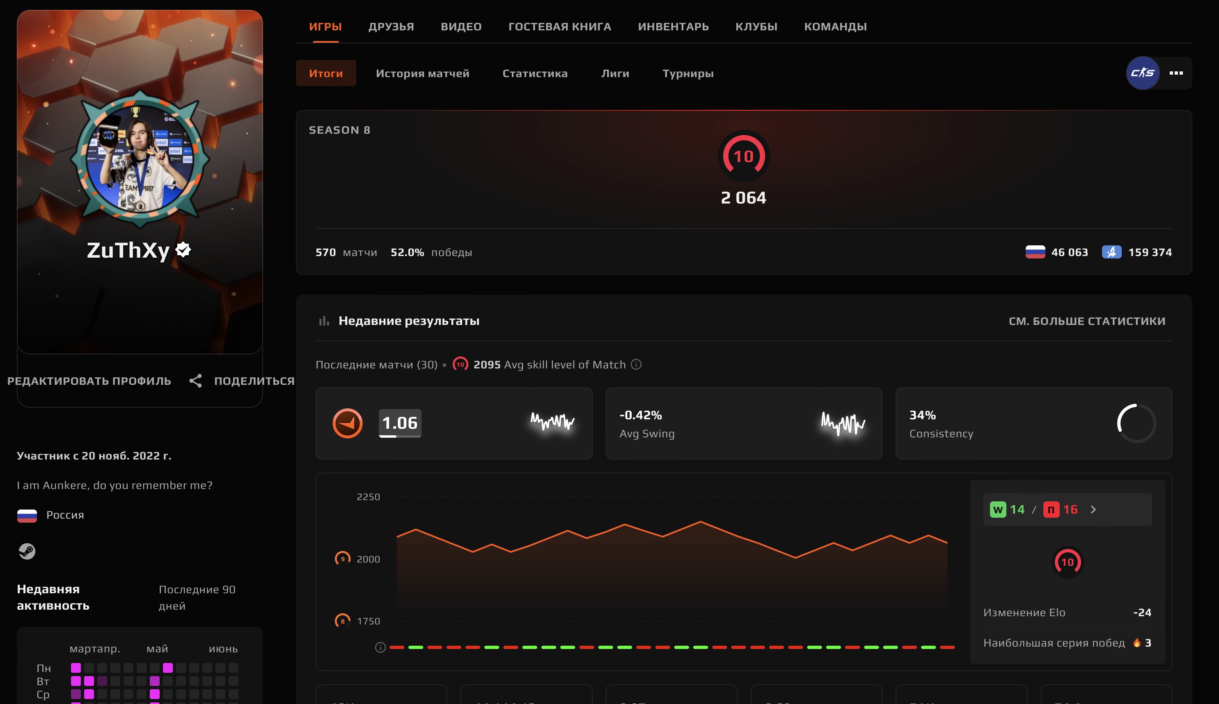Click the Consistency circular progress indicator
The height and width of the screenshot is (704, 1219).
(x=1136, y=423)
